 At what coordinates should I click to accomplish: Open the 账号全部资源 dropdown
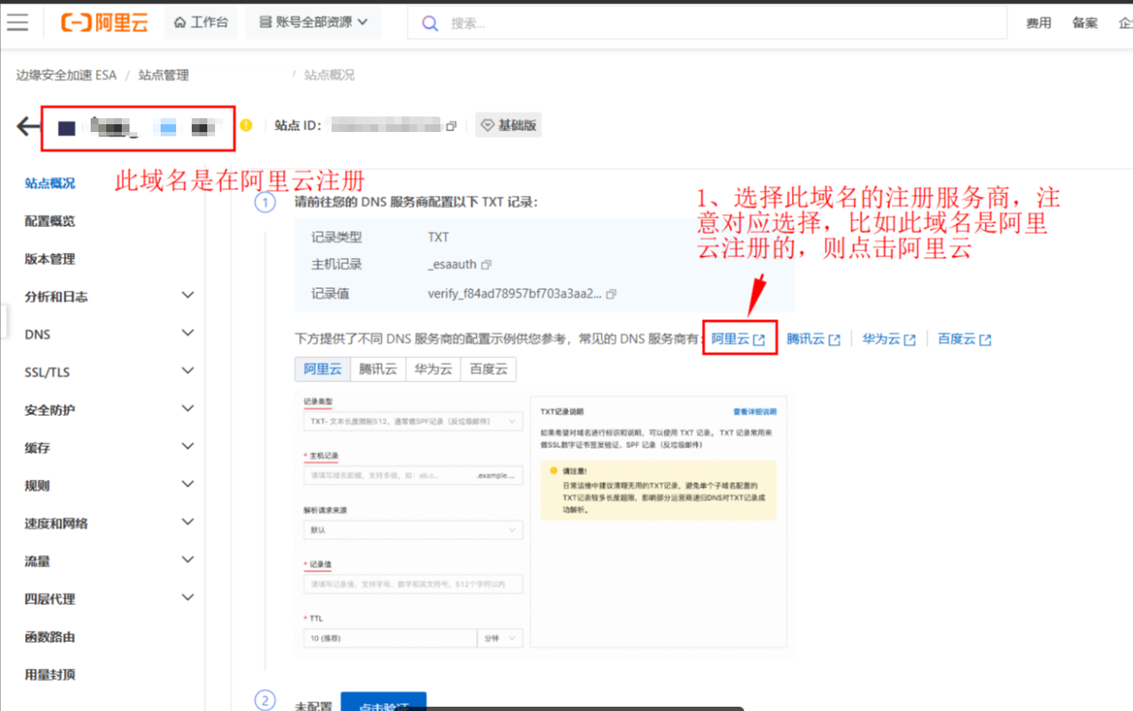click(x=313, y=22)
